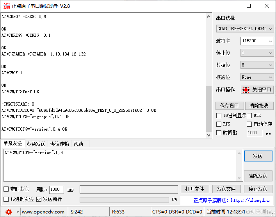Viewport: 276px width, 217px height.
Task: Click the send box scroll up arrow
Action: coord(239,153)
